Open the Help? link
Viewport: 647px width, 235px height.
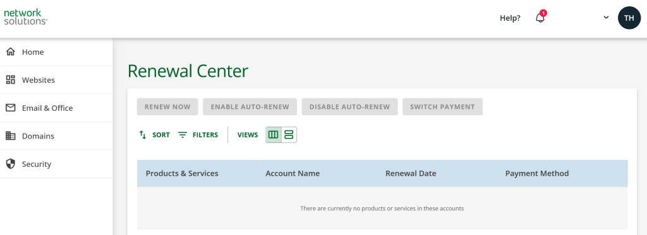(x=510, y=18)
